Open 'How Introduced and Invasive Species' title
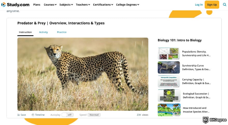Viewport: 228px width, 125px height. tap(196, 110)
